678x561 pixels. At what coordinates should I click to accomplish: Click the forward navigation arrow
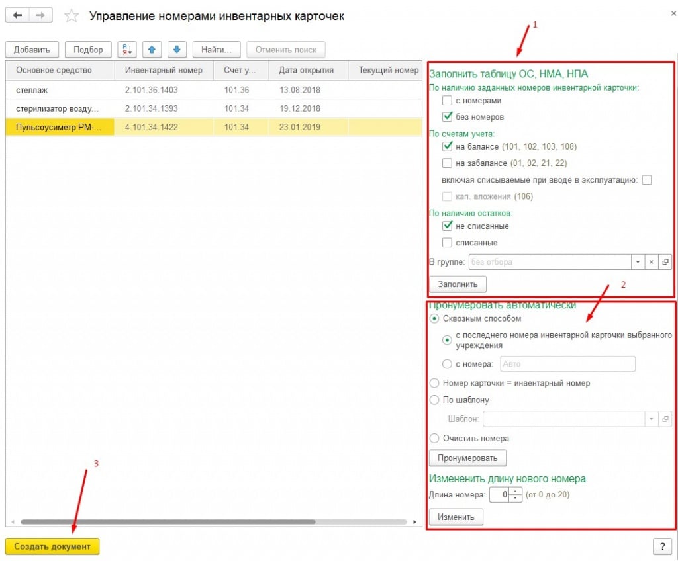click(x=41, y=15)
